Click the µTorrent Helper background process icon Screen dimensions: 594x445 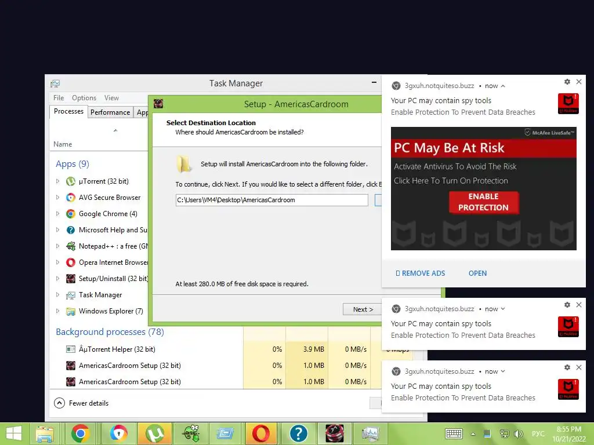click(x=70, y=349)
